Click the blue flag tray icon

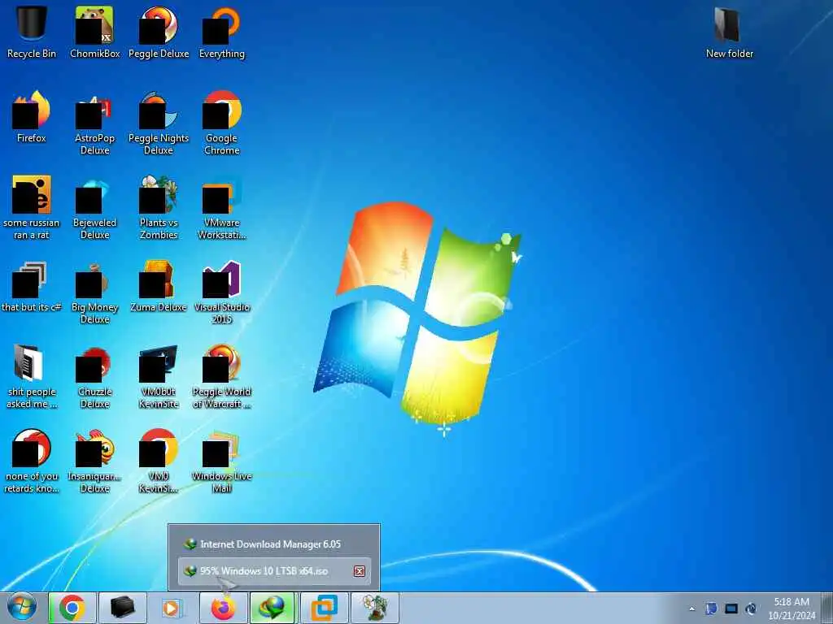pyautogui.click(x=711, y=609)
